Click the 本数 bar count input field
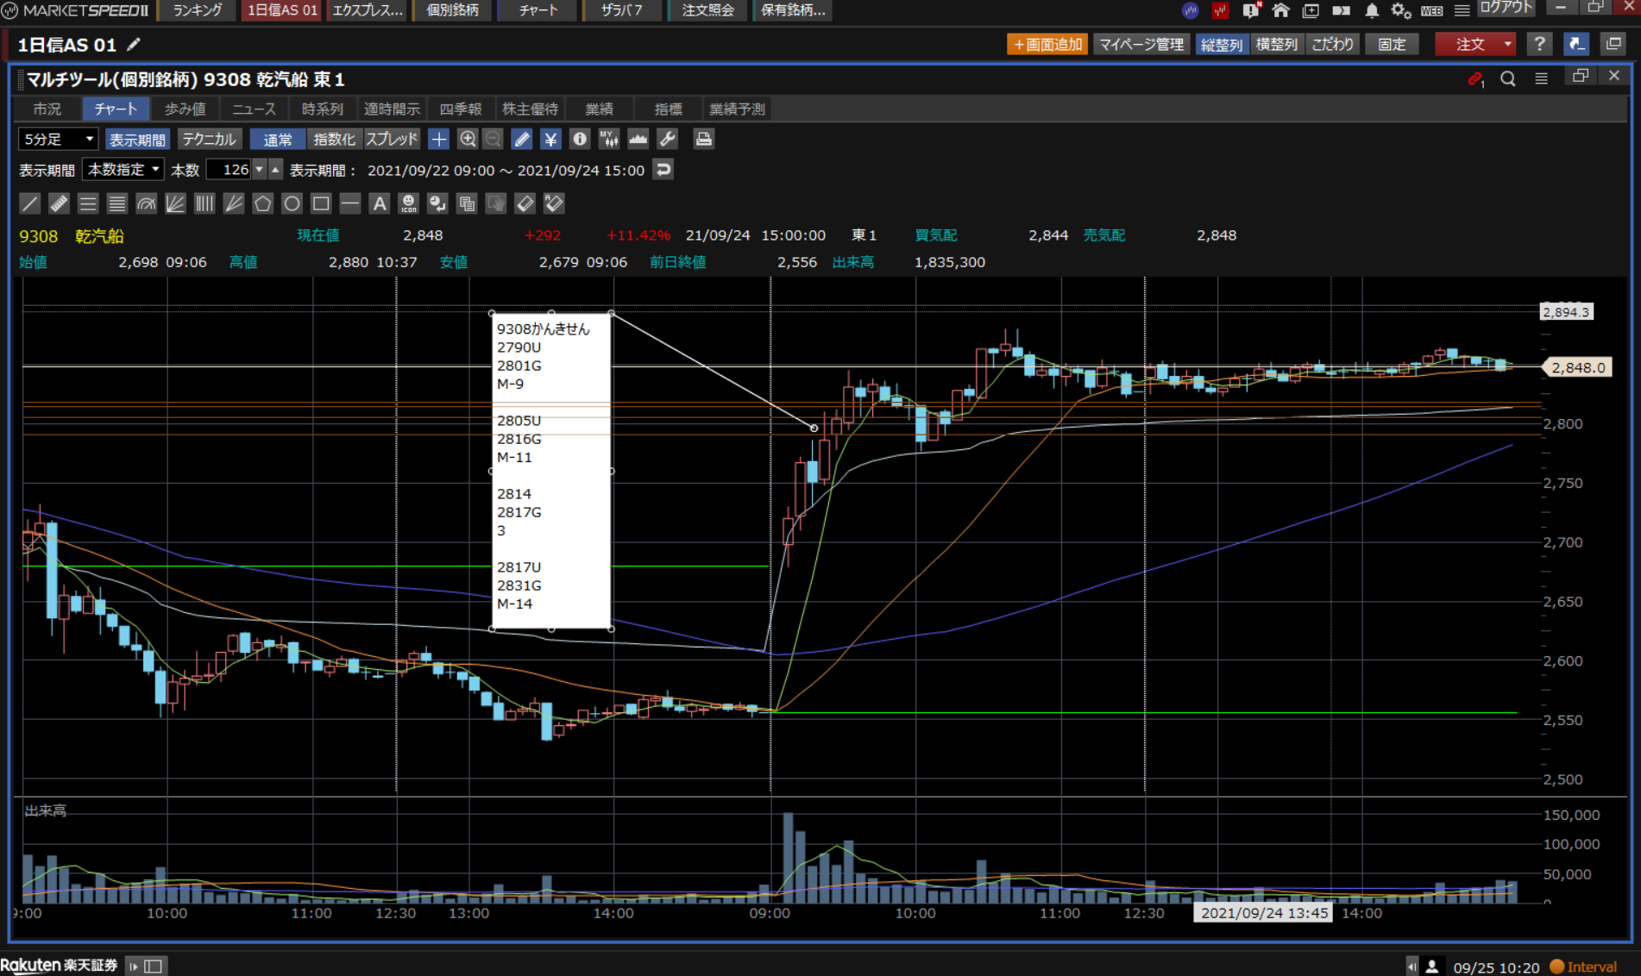 (229, 170)
